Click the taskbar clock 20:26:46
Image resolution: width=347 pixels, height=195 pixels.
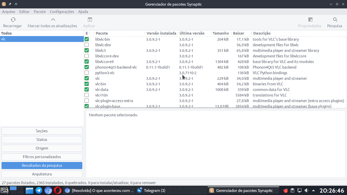tap(332, 190)
